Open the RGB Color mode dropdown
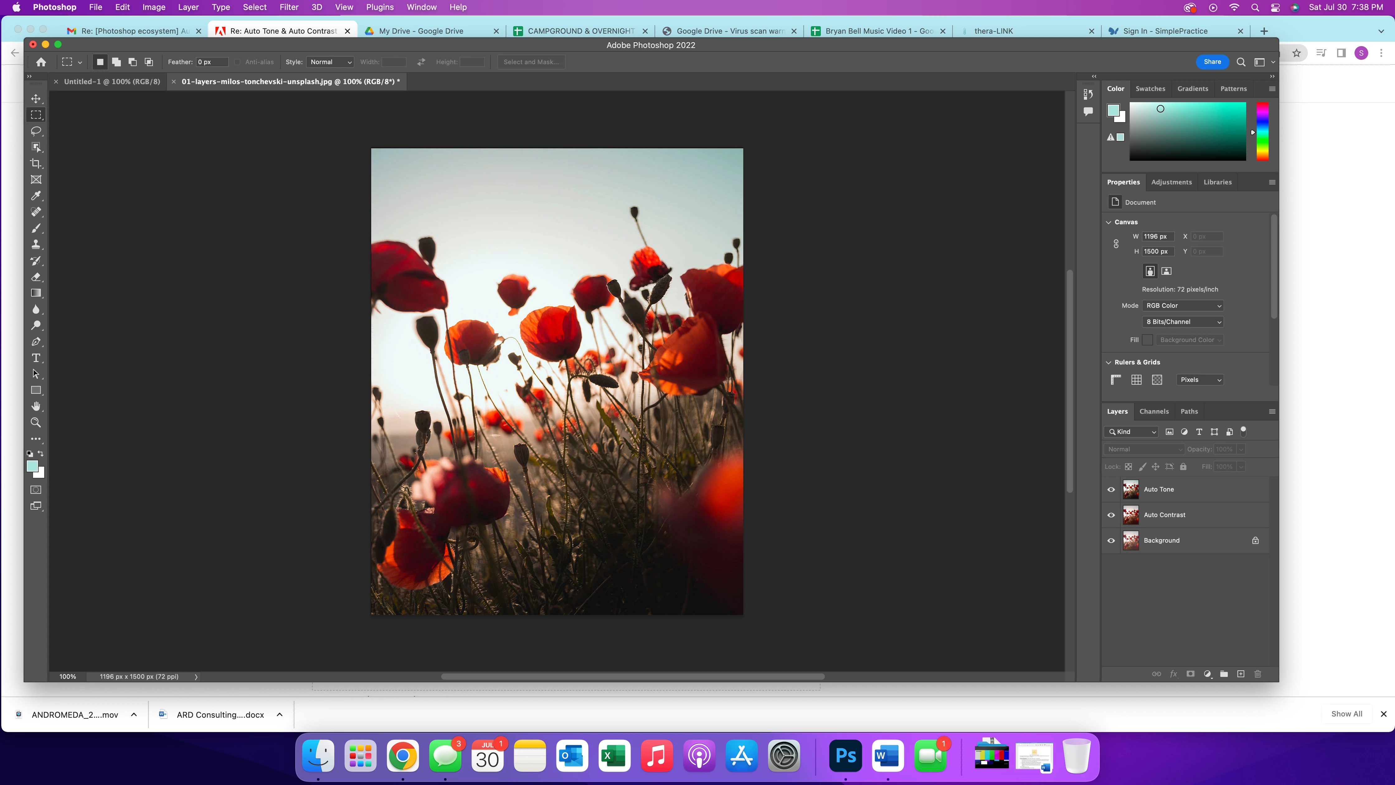This screenshot has width=1395, height=785. coord(1183,306)
